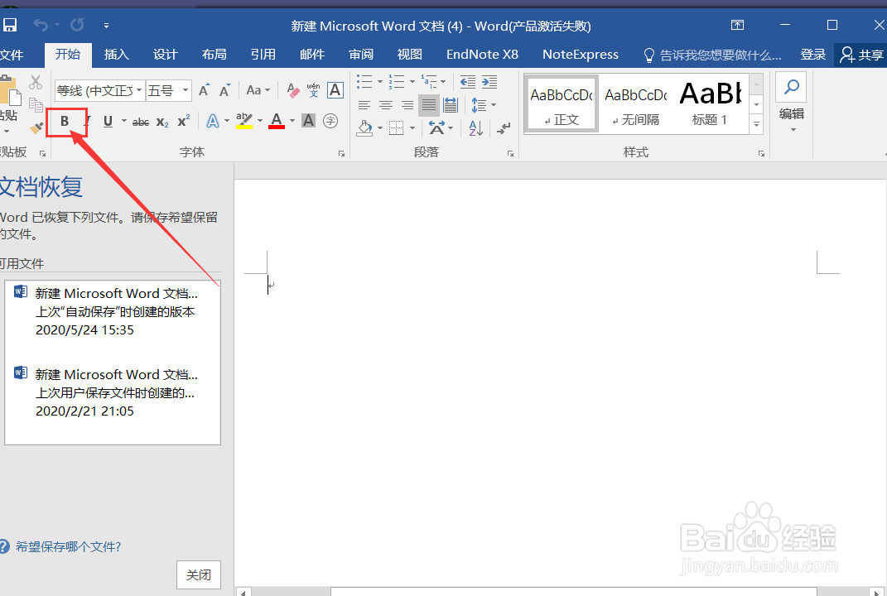Increase font size with grow font icon
Screen dimensions: 887x596
(204, 90)
